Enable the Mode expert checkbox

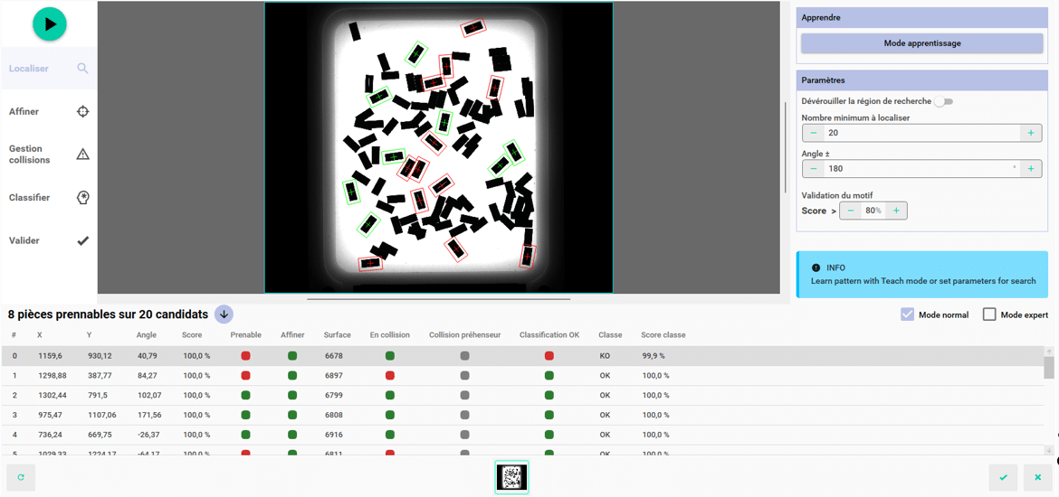[989, 314]
